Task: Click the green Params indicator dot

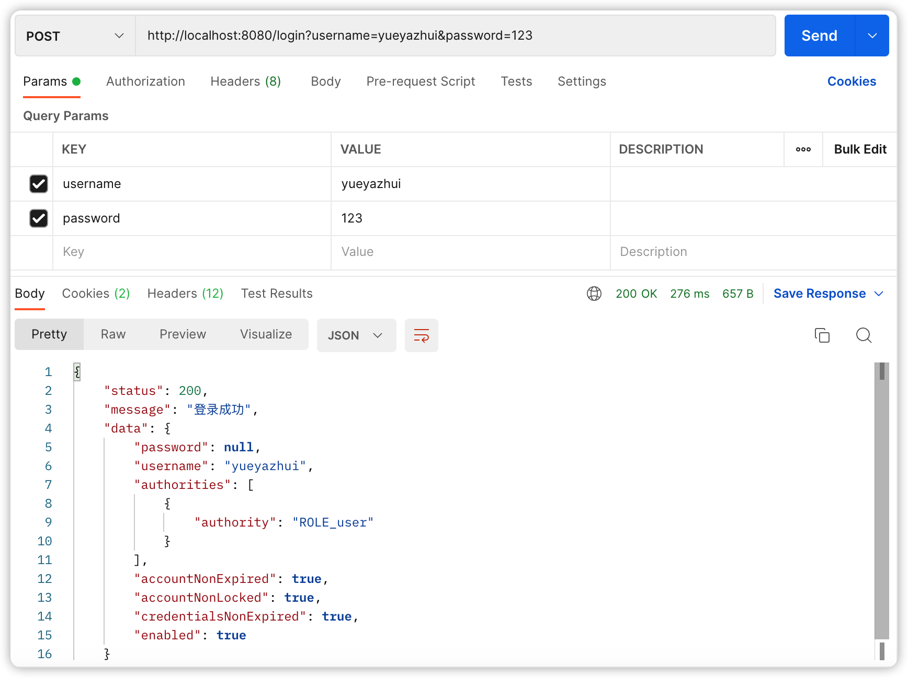Action: tap(76, 81)
